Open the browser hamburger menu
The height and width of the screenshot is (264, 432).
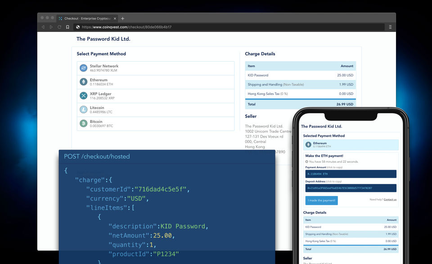pos(390,27)
